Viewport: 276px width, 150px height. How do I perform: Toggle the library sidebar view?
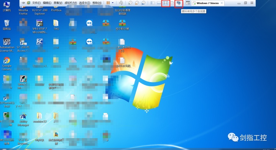153,3
